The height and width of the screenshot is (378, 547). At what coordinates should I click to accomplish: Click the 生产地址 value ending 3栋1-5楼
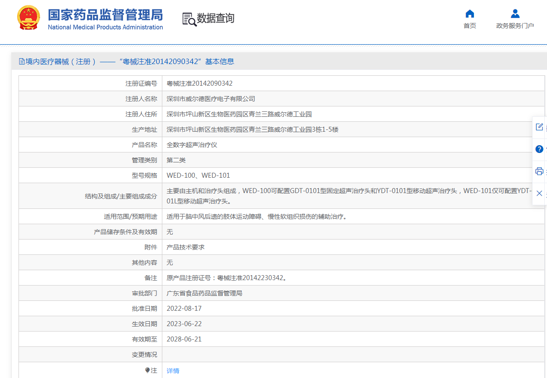pyautogui.click(x=253, y=129)
